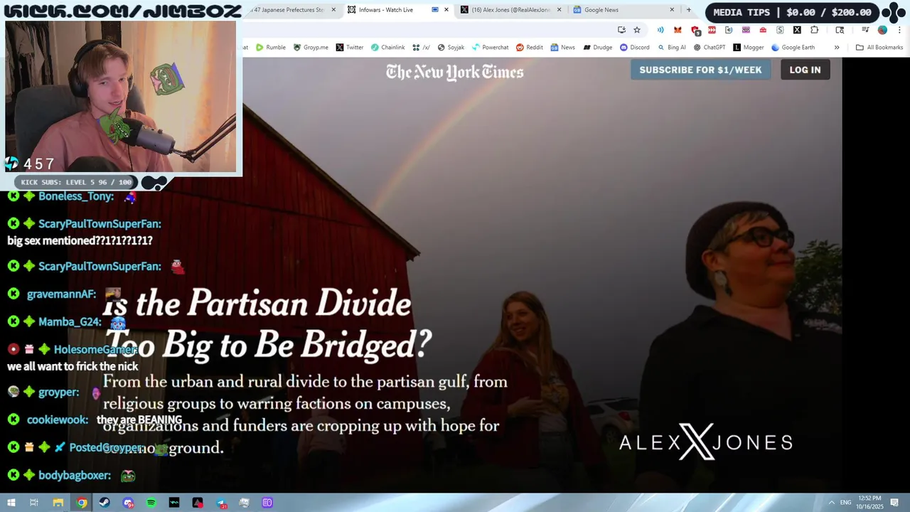This screenshot has width=910, height=512.
Task: Show hidden system tray icons
Action: tap(832, 503)
